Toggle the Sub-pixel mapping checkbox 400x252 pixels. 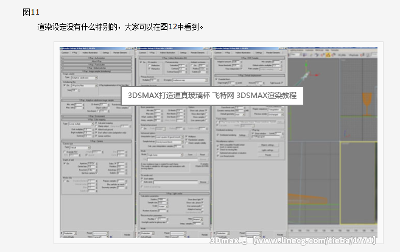[96, 123]
